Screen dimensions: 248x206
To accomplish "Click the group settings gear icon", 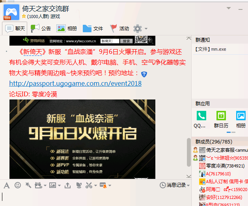I will (x=138, y=29).
